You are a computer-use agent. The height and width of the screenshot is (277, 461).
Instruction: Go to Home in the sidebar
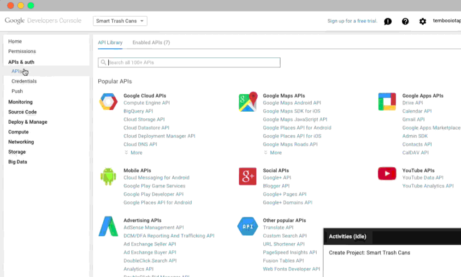click(15, 42)
